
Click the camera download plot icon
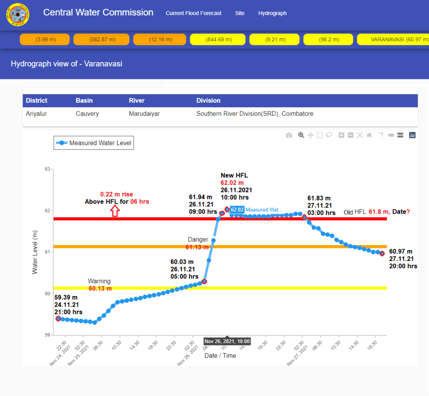coord(289,135)
